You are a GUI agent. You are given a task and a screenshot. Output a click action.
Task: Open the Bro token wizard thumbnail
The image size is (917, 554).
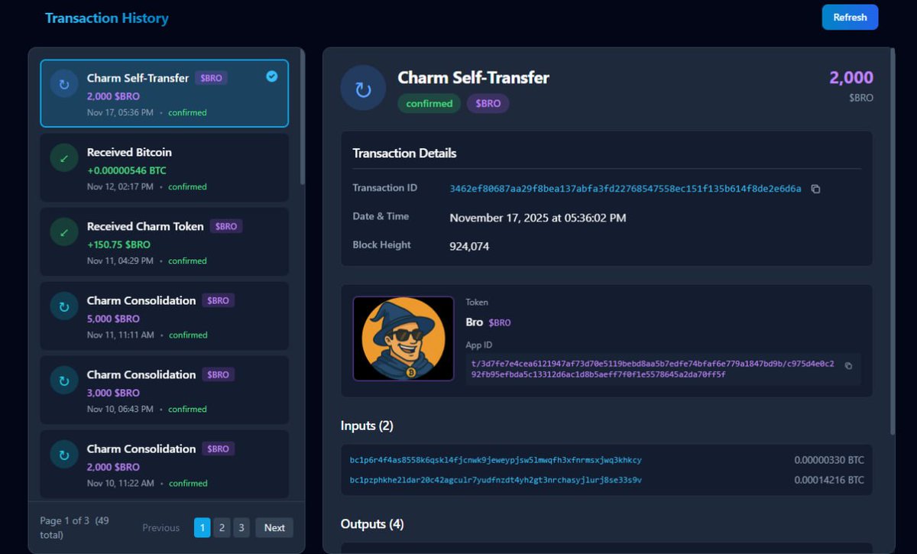point(403,339)
